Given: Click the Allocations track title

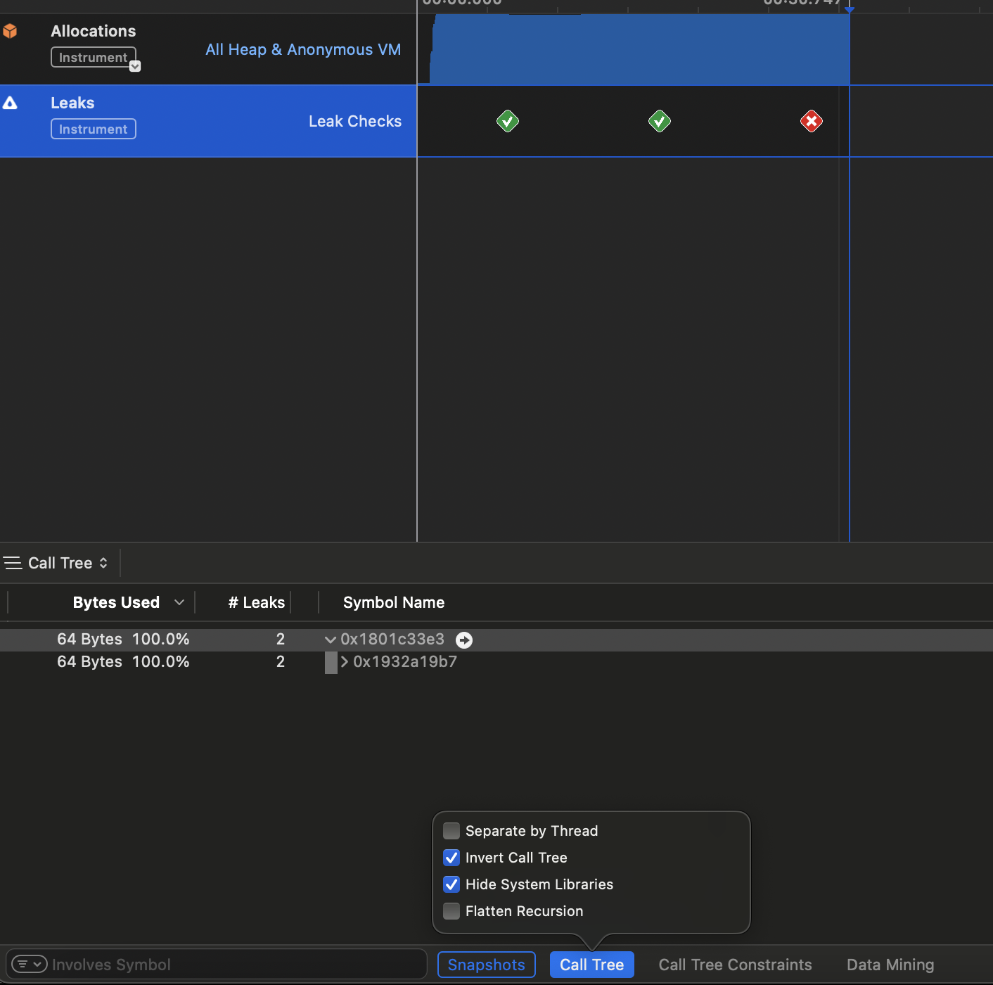Looking at the screenshot, I should pyautogui.click(x=94, y=31).
